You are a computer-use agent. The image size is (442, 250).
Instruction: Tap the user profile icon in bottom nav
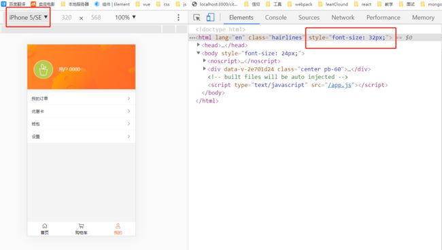(x=118, y=226)
